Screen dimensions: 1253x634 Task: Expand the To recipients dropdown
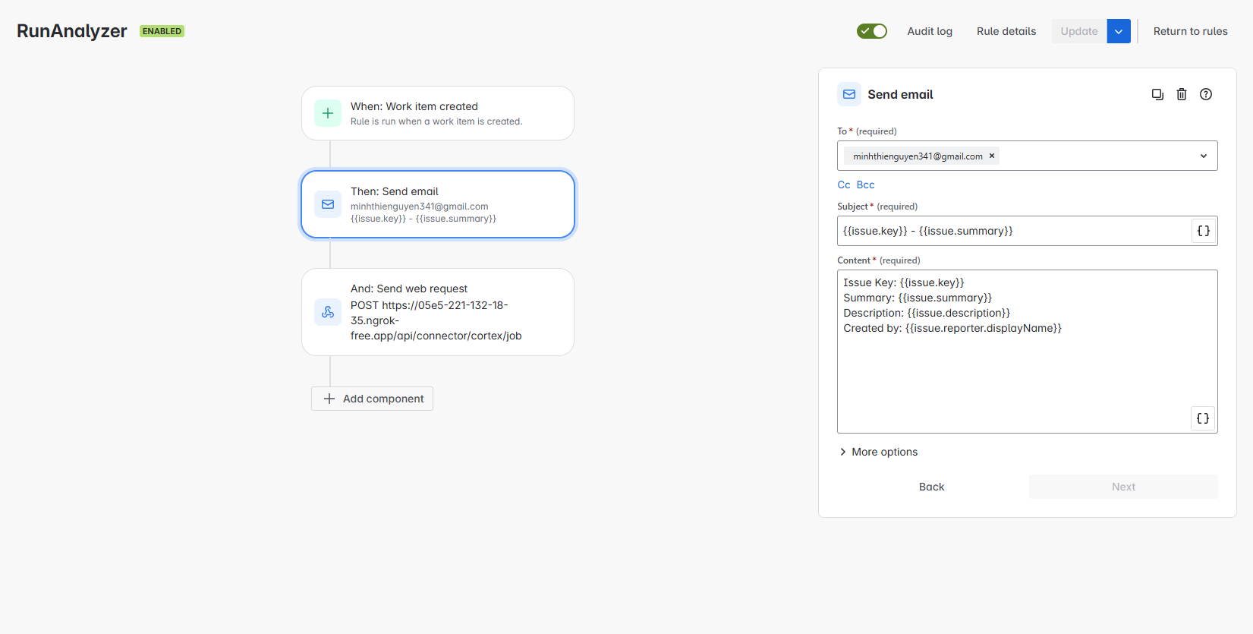(1204, 156)
